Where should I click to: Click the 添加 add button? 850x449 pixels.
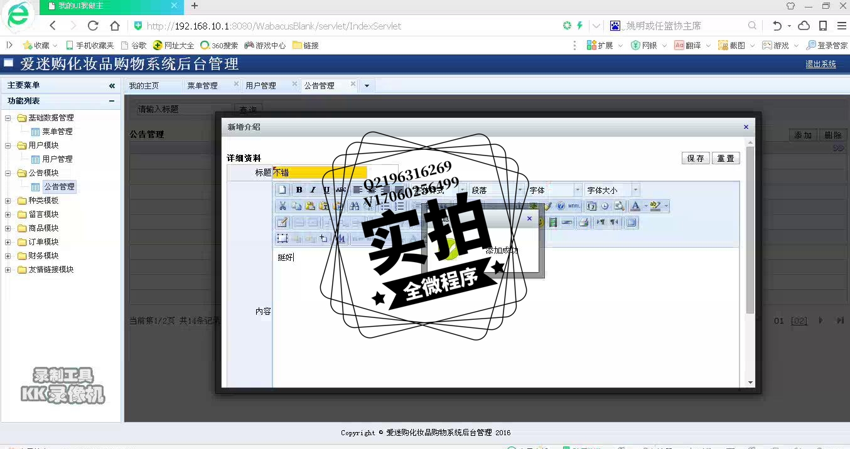coord(803,135)
